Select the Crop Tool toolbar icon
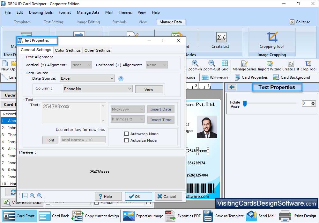This screenshot has height=223, width=319. tap(308, 64)
